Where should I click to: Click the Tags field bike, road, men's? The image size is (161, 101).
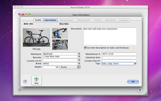118,64
